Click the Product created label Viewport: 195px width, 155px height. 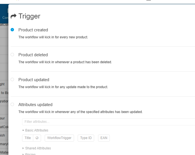(x=33, y=30)
